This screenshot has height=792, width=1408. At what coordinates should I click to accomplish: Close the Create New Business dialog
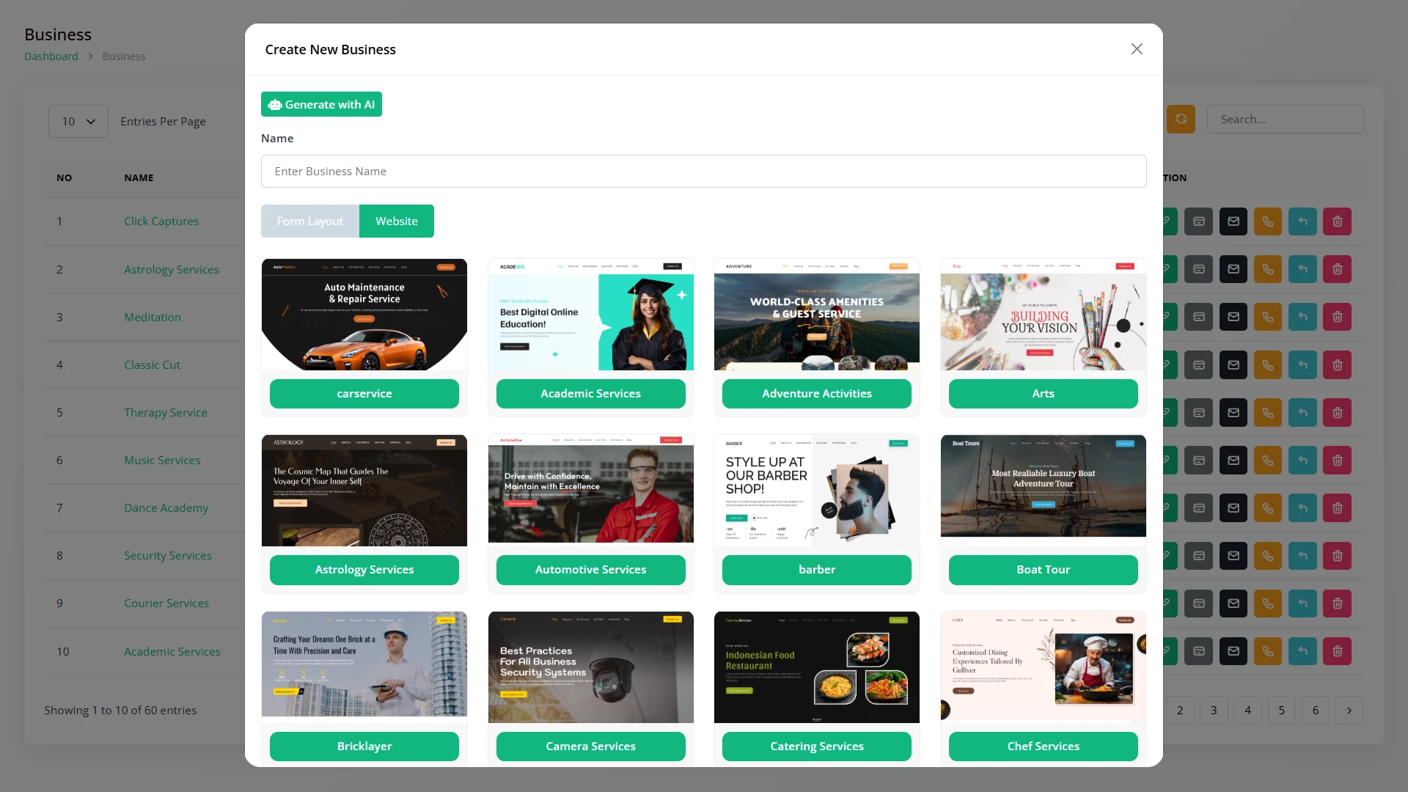pos(1137,49)
